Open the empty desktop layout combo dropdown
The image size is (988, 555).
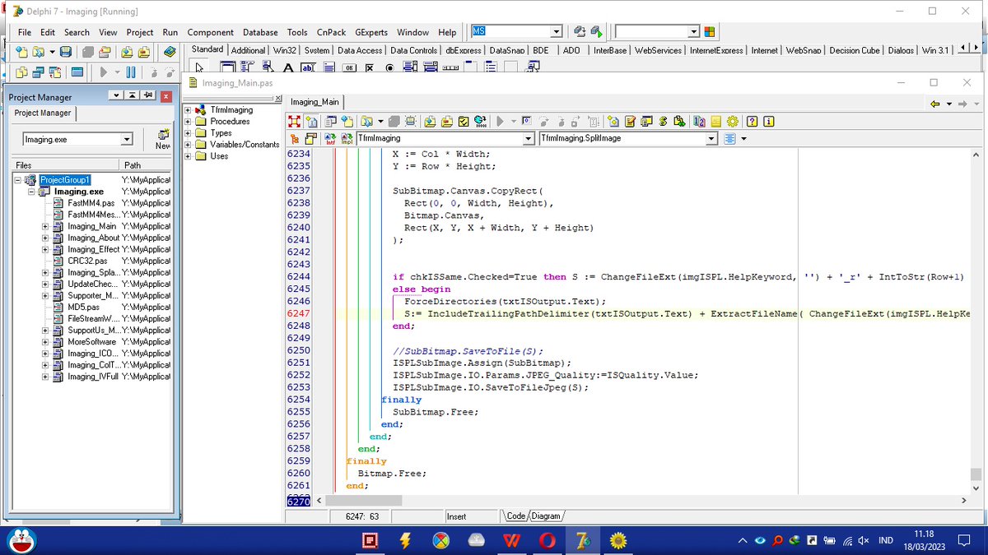[693, 31]
